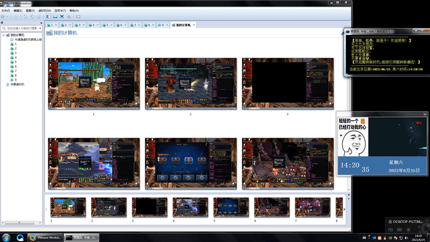The height and width of the screenshot is (242, 430).
Task: Toggle the library panel visibility button
Action: 48,17
